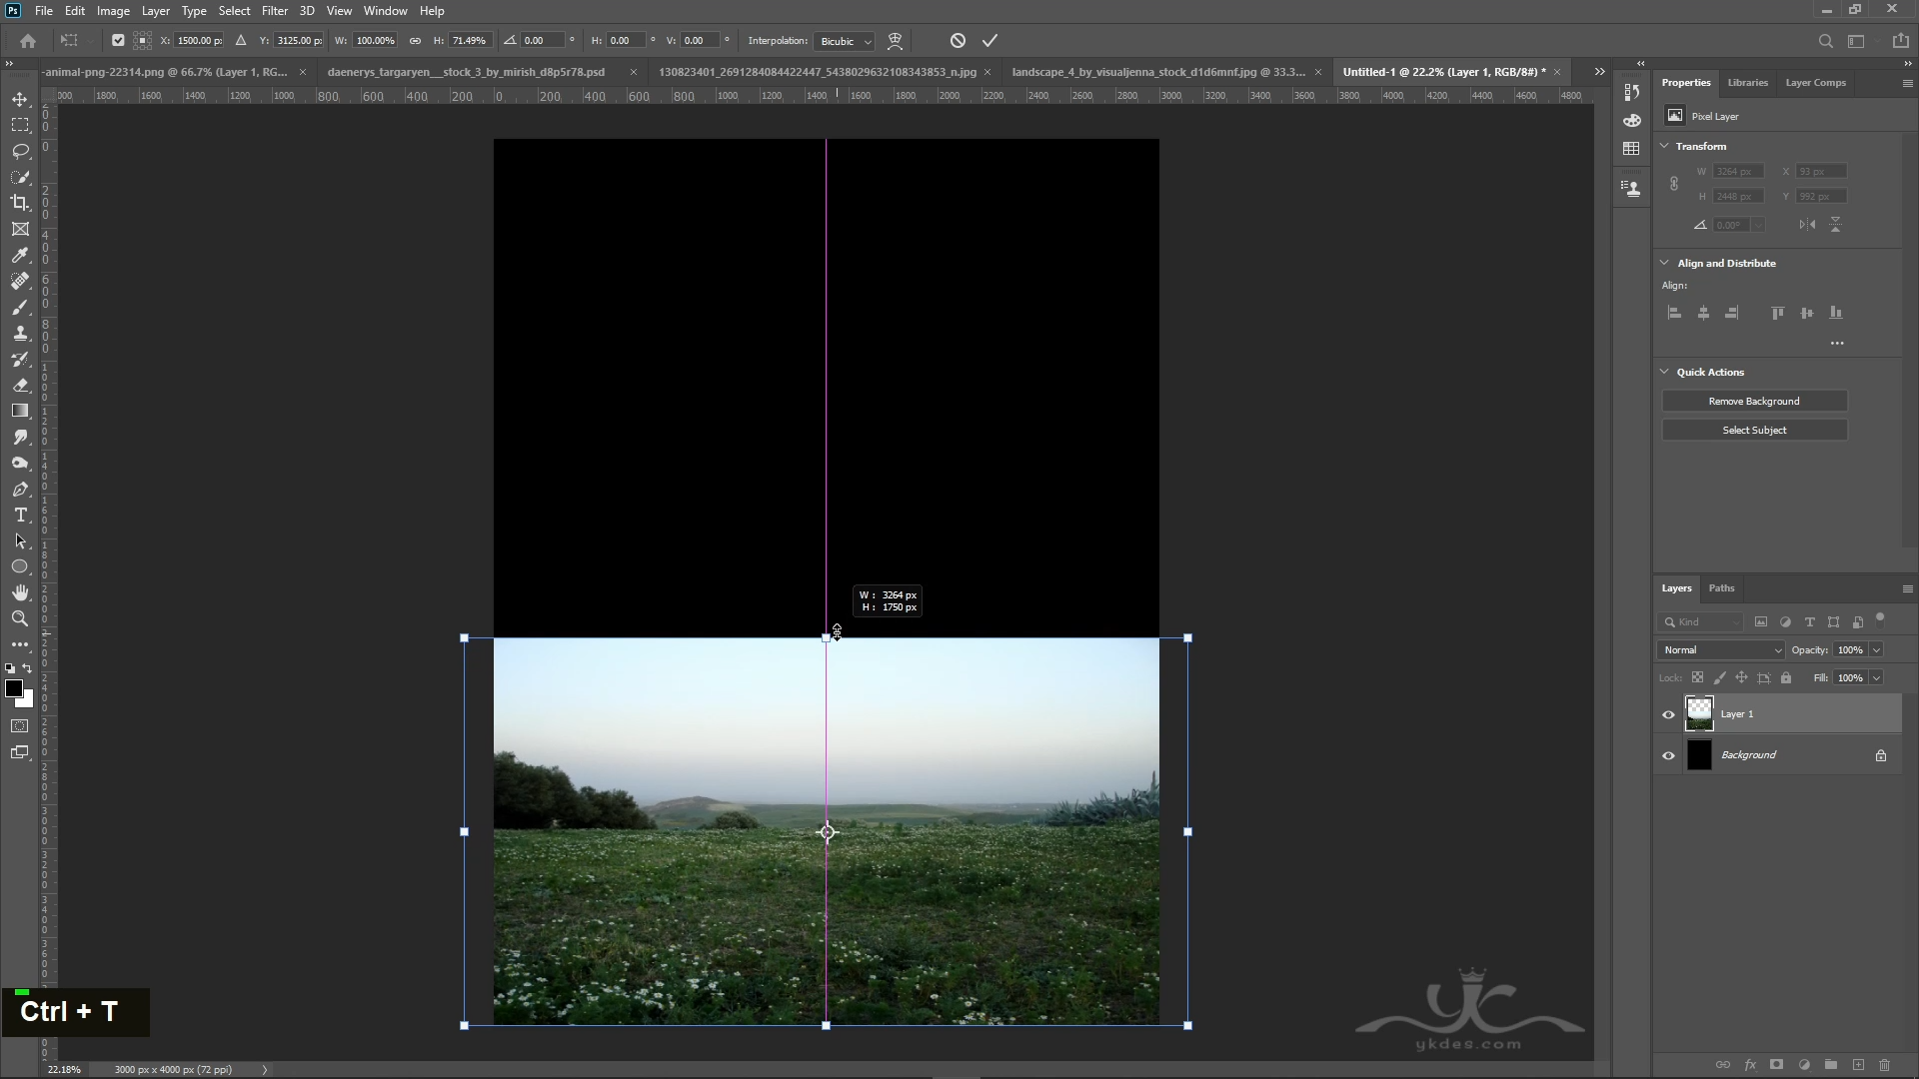Select the Clone Stamp tool
Screen dimensions: 1919x1079
coord(20,333)
